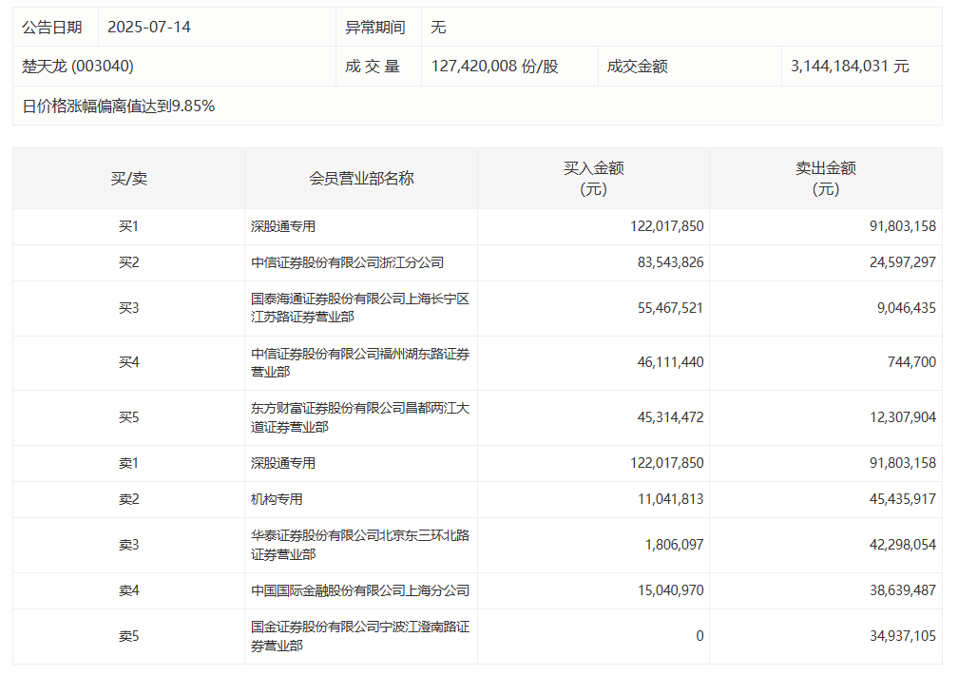This screenshot has width=958, height=676.
Task: Select buy amount 11,041,813
Action: [670, 499]
